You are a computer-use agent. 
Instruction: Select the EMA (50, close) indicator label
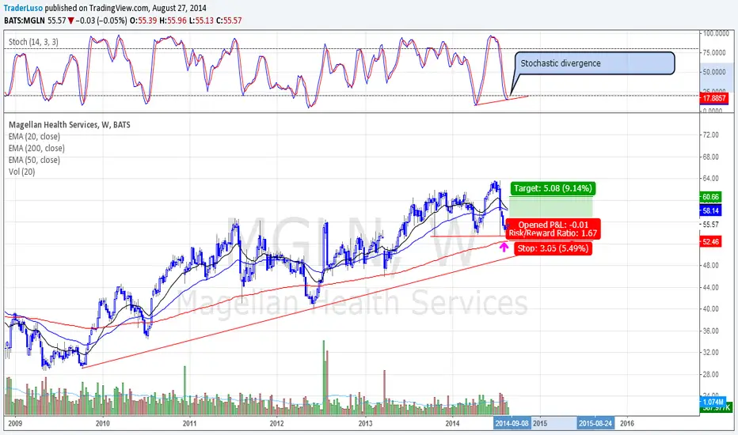pyautogui.click(x=34, y=160)
